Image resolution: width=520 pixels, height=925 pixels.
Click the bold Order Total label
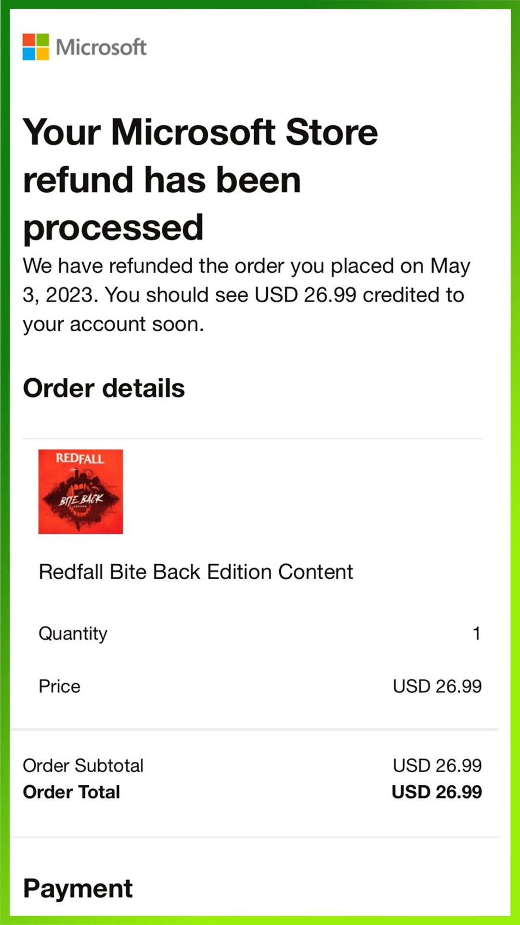[x=71, y=792]
